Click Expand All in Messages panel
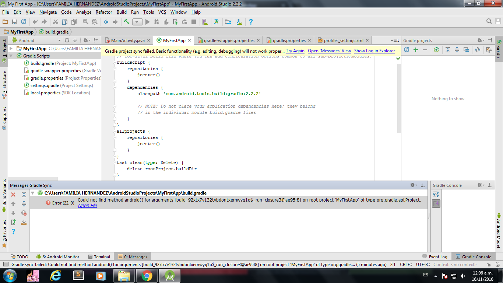Image resolution: width=503 pixels, height=283 pixels. 24,195
